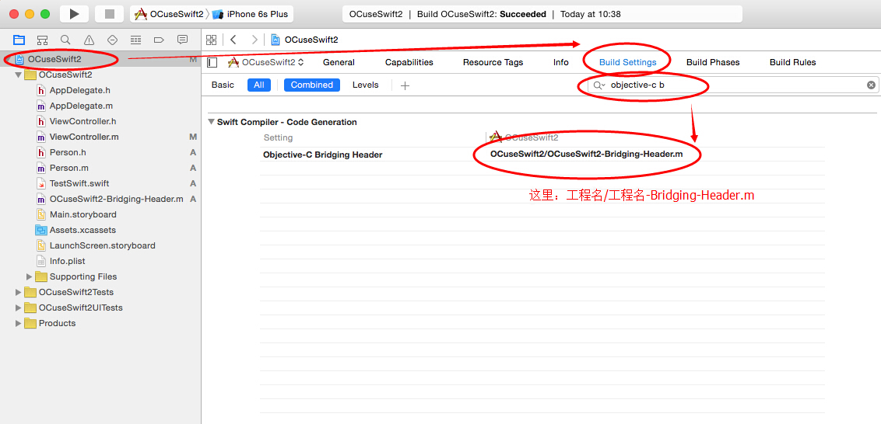
Task: Open ViewController.h file
Action: [x=82, y=122]
